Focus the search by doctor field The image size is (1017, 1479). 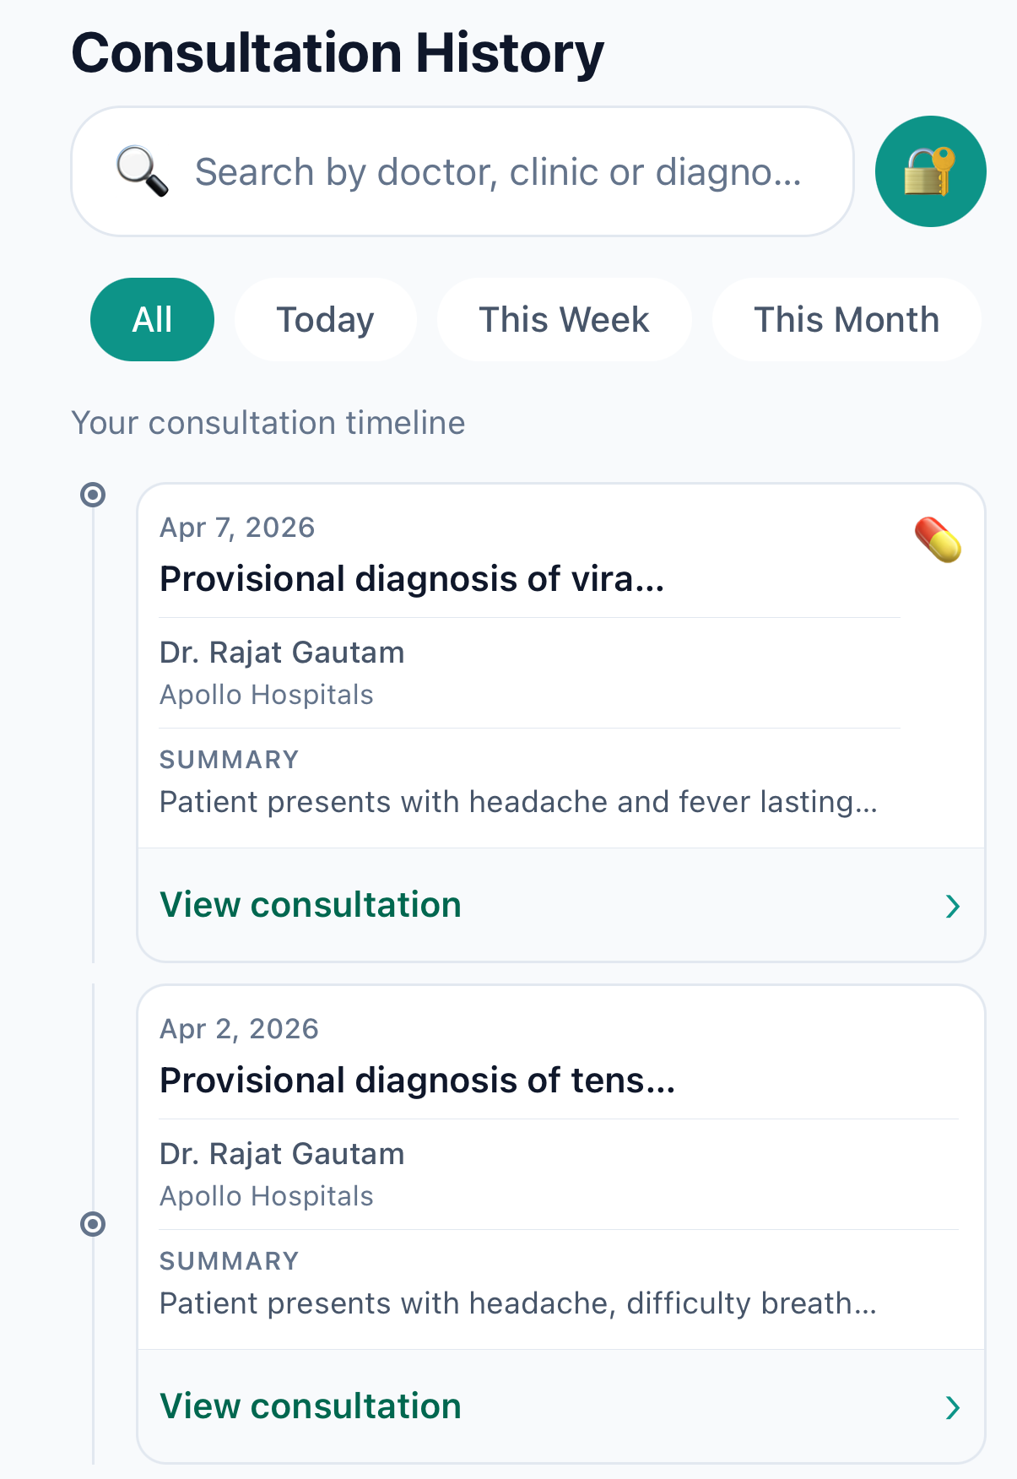click(498, 172)
